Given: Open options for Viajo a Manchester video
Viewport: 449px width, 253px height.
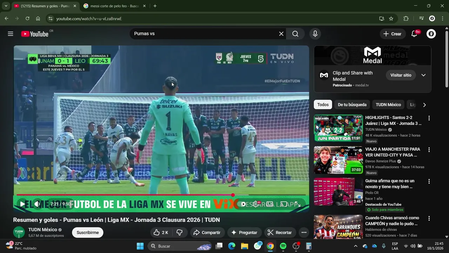Looking at the screenshot, I should 429,150.
